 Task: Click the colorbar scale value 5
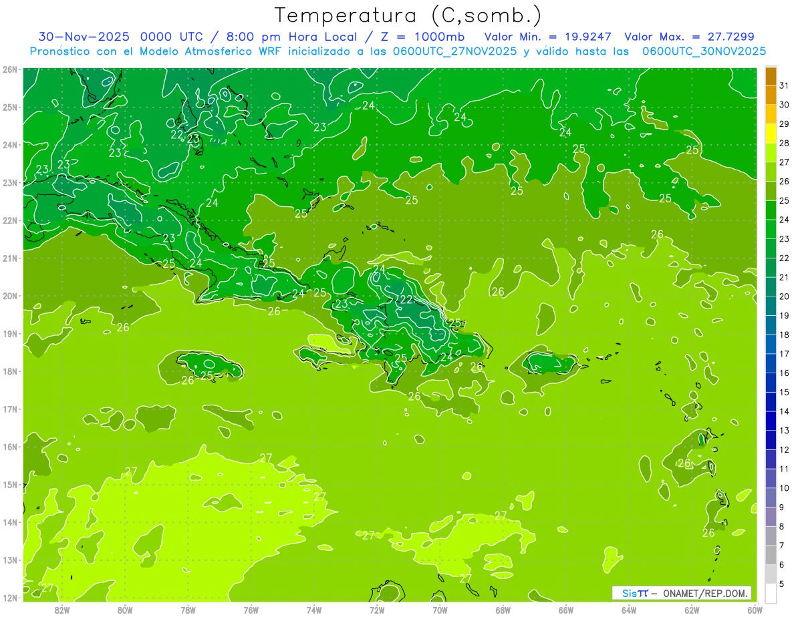[x=782, y=584]
